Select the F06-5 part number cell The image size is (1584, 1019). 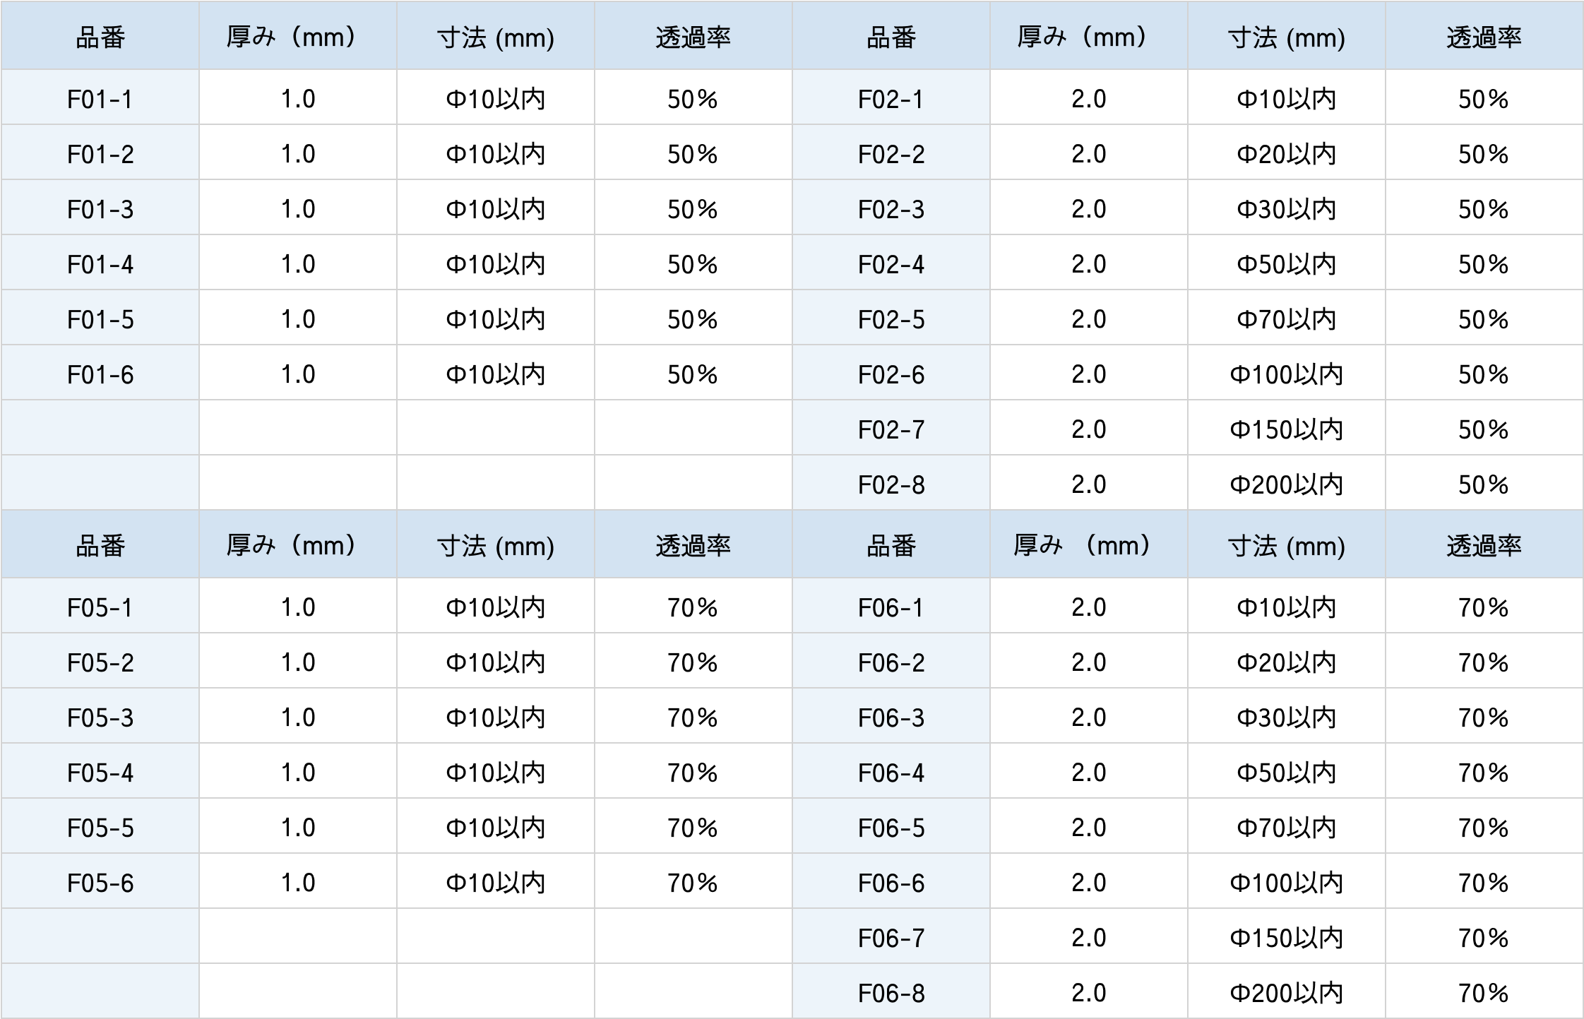pyautogui.click(x=891, y=828)
